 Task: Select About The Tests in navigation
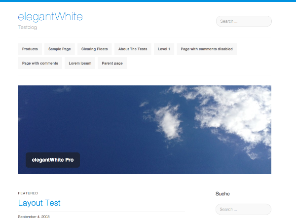(133, 49)
